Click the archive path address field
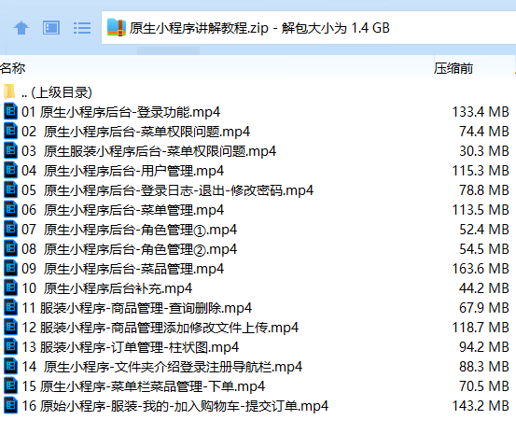This screenshot has width=516, height=434. coord(308,28)
